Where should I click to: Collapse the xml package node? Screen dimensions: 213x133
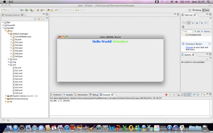[8, 65]
